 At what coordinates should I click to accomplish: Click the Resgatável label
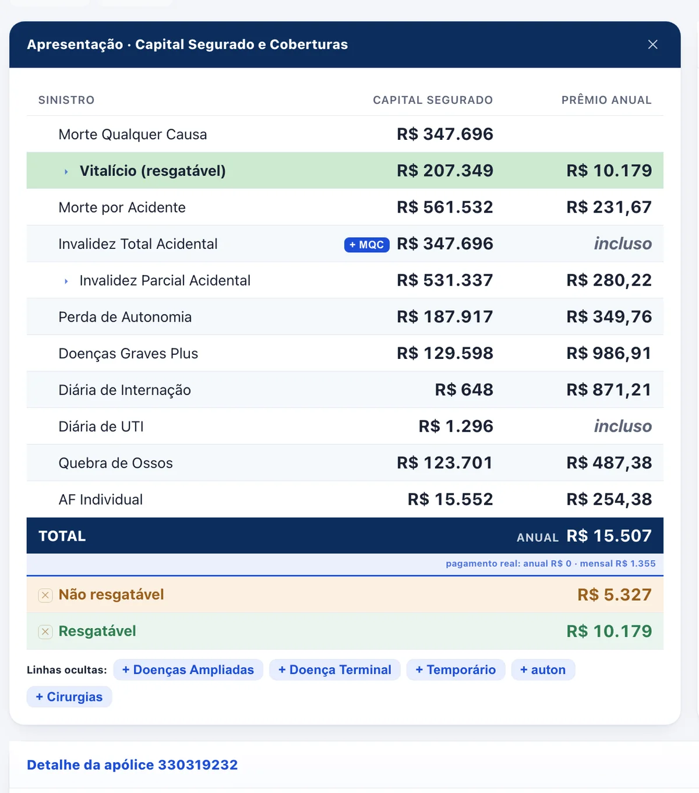pyautogui.click(x=97, y=632)
